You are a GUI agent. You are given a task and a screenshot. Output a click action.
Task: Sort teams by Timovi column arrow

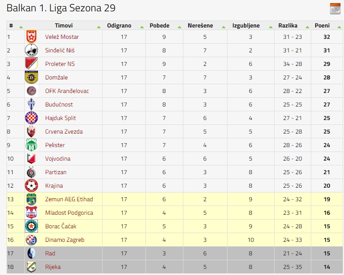point(99,27)
